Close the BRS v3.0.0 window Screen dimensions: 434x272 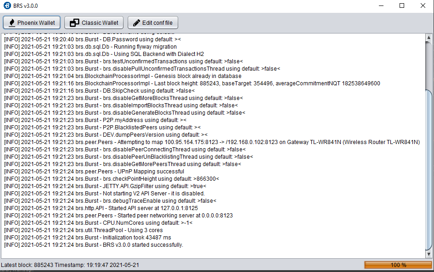[x=423, y=6]
